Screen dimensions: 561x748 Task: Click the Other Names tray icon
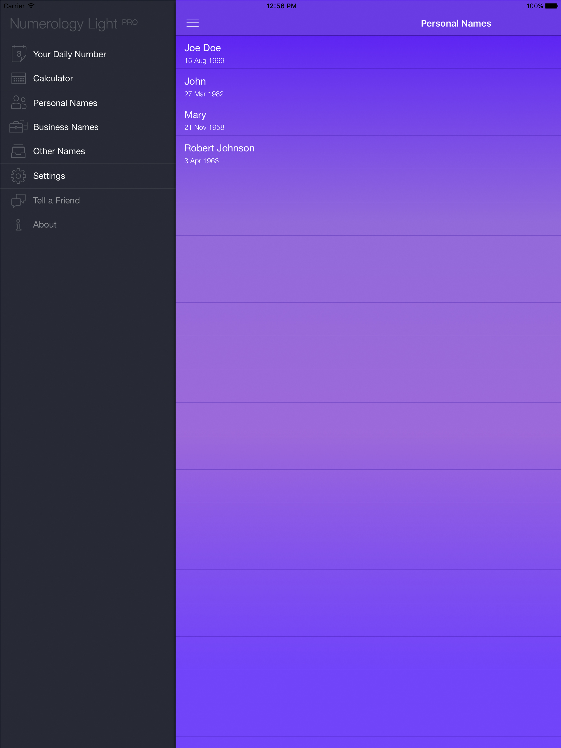tap(19, 151)
